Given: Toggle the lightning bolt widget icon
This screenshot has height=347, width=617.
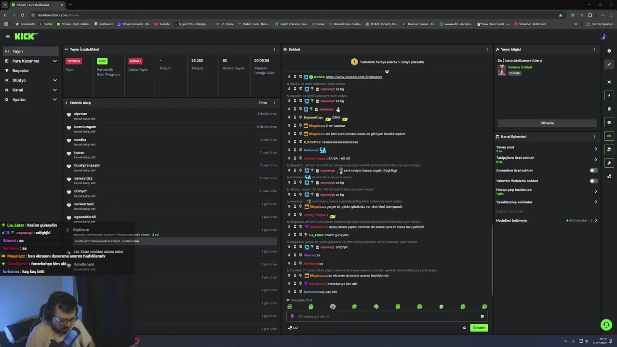Looking at the screenshot, I should coord(609,95).
